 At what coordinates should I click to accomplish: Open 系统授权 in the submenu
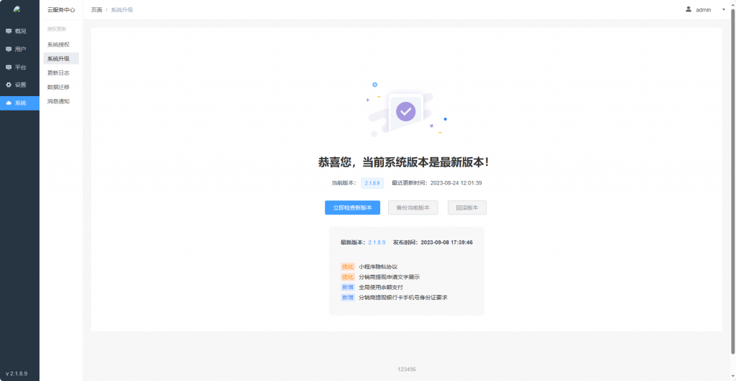click(x=58, y=44)
